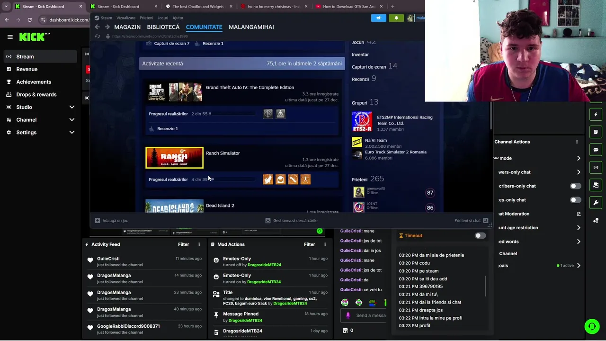Image resolution: width=606 pixels, height=341 pixels.
Task: Open Channel Actions three-dot menu
Action: point(577,142)
